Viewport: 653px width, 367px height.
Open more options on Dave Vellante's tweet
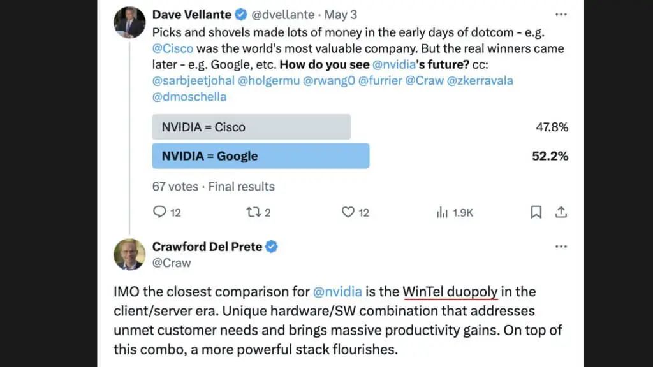561,15
